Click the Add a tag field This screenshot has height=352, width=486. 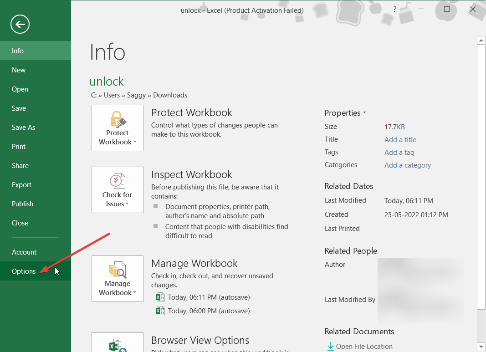(399, 153)
